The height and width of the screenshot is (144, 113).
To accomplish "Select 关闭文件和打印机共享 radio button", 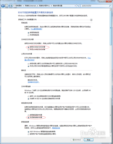I will pos(28,50).
